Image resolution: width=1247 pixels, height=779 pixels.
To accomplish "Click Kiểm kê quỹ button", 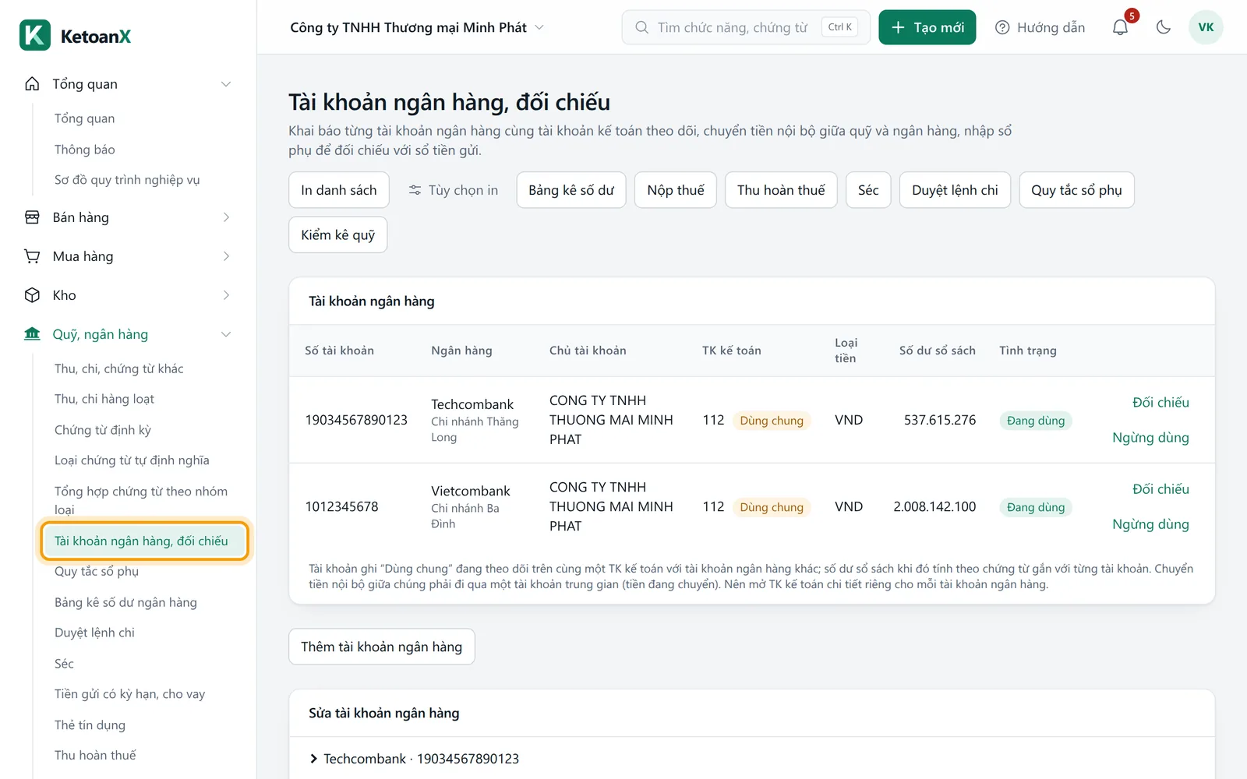I will point(338,234).
